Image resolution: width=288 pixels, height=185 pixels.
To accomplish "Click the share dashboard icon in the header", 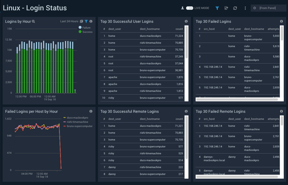I will click(x=226, y=8).
